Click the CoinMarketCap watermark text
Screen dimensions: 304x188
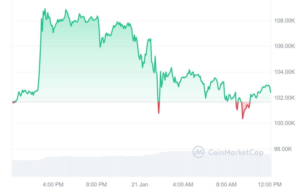point(236,152)
